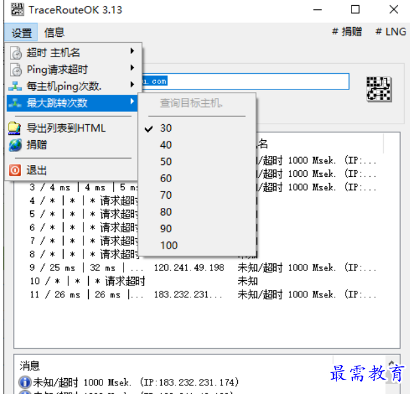Choose 导出列表到HTML from the menu
Image resolution: width=410 pixels, height=394 pixels.
tap(71, 128)
